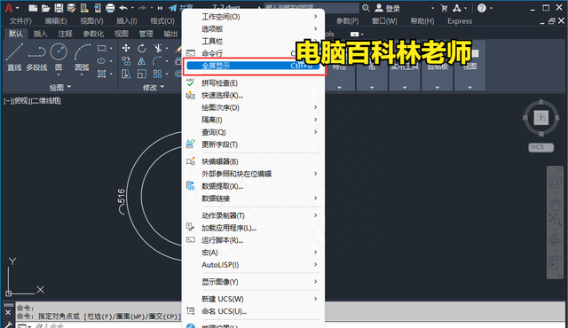Click the shopping cart icon
This screenshot has height=328, width=568.
[444, 8]
